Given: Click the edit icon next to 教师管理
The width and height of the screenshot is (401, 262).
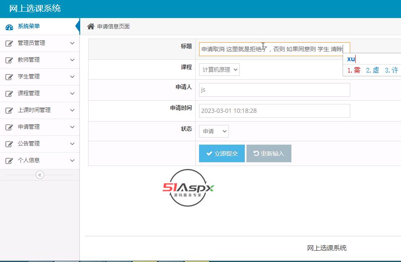Looking at the screenshot, I should click(x=9, y=60).
